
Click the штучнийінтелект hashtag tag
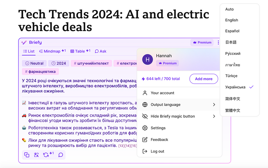91,63
